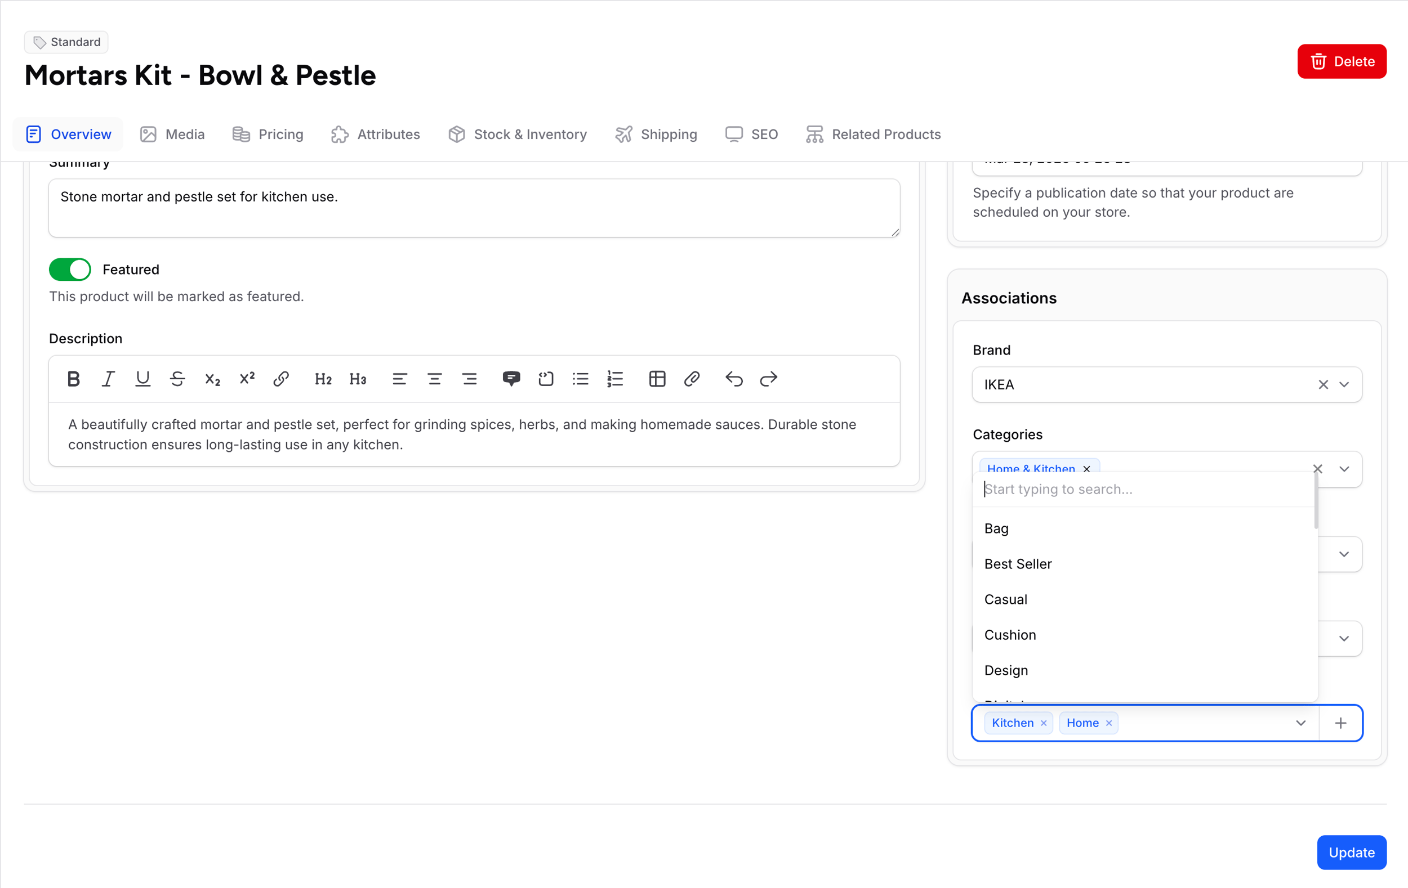
Task: Create numbered list
Action: click(x=615, y=379)
